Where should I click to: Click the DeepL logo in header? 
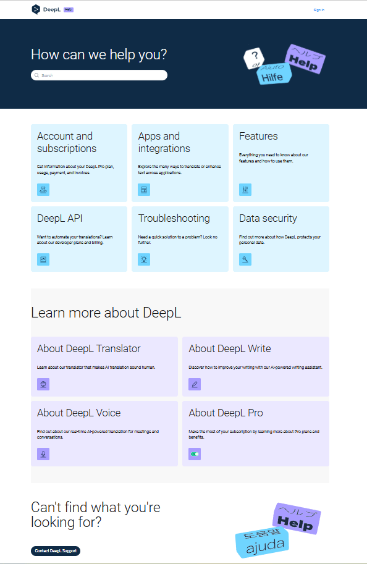[x=46, y=9]
